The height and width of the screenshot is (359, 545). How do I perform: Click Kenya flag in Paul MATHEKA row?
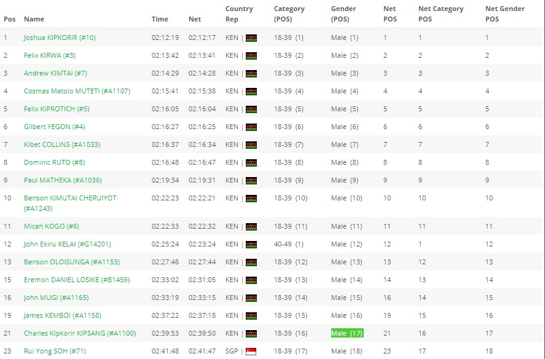click(251, 181)
